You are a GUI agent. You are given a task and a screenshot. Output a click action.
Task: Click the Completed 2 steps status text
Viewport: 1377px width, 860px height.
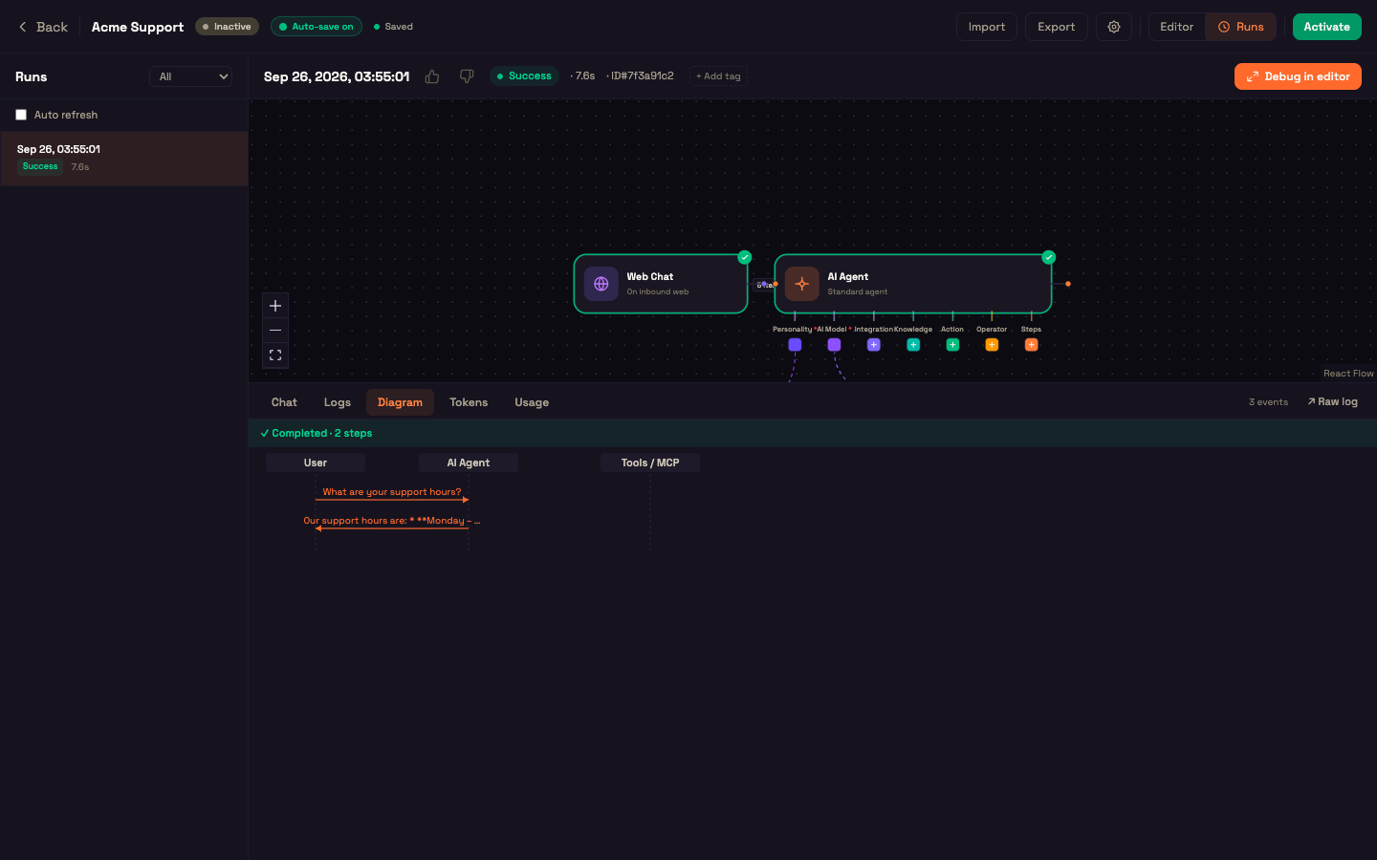click(317, 434)
